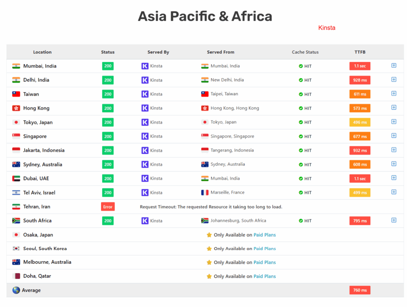
Task: Expand details for Jakarta, Indonesia
Action: point(394,149)
